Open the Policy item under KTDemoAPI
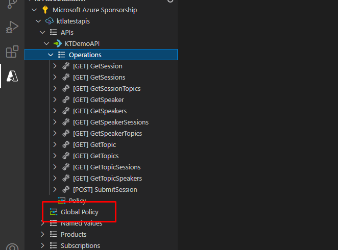 77,201
